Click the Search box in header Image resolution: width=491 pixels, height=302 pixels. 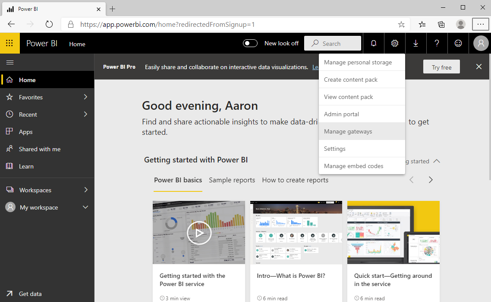coord(333,43)
